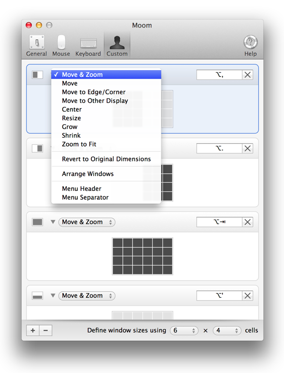Open third row's Move & Zoom popup
284x373 pixels.
click(87, 222)
